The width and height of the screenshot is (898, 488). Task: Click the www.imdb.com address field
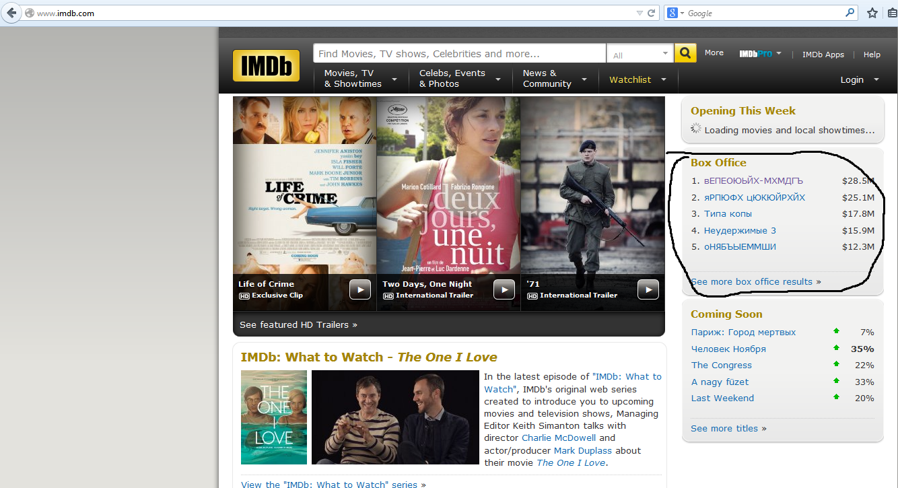pyautogui.click(x=330, y=13)
